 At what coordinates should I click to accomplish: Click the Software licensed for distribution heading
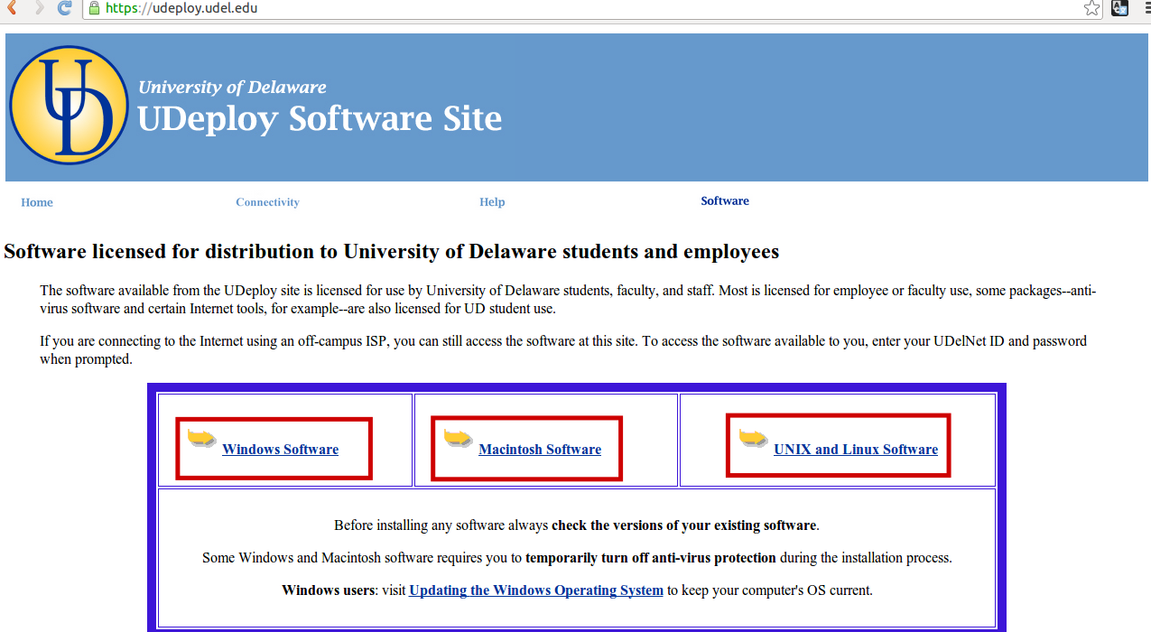(x=392, y=251)
